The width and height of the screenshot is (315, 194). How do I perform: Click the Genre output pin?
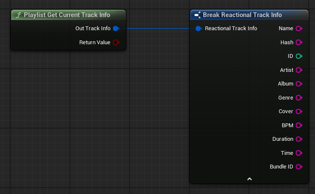(x=299, y=97)
